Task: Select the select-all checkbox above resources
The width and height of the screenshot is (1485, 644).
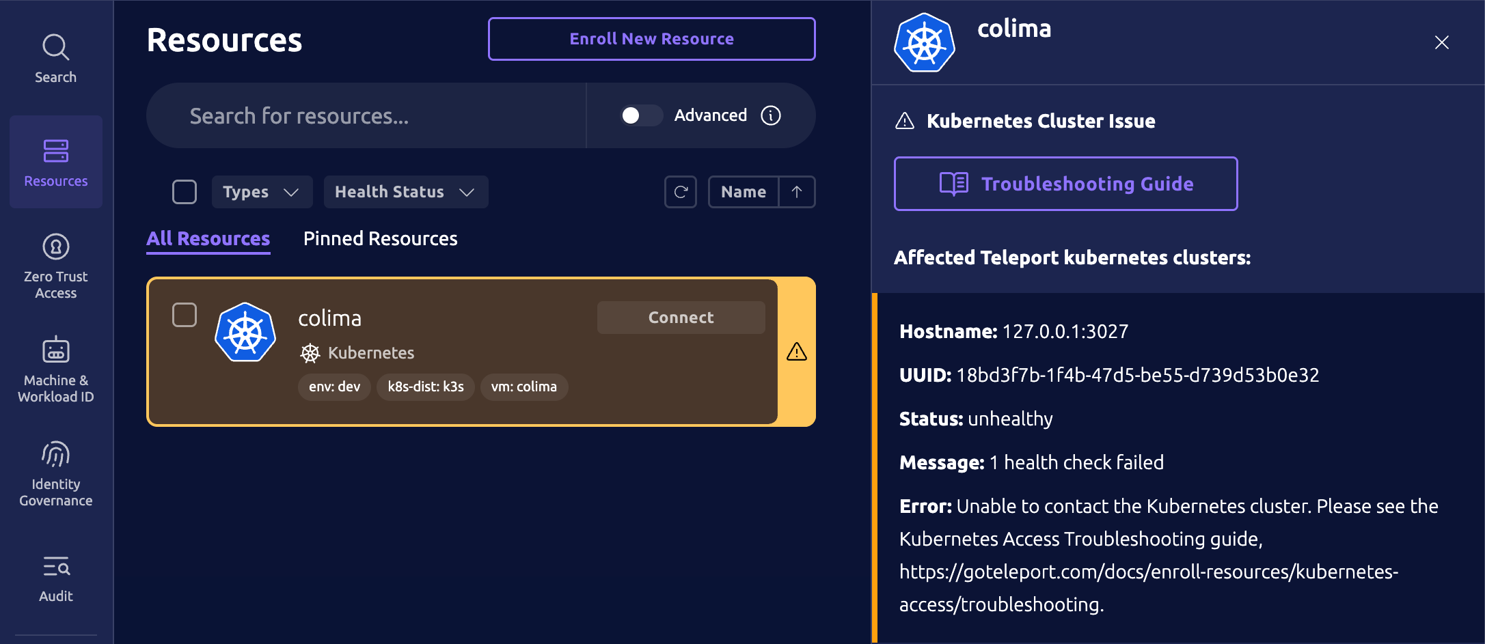Action: (183, 192)
